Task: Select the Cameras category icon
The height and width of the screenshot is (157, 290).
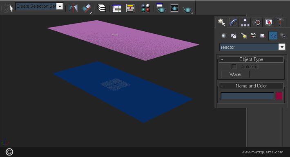Action: tap(253, 35)
